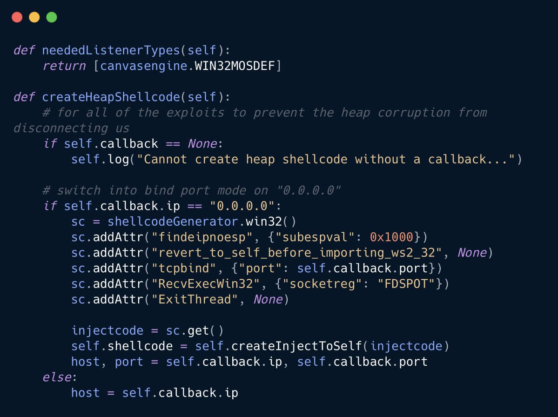Click the yellow minimize window dot
Image resolution: width=558 pixels, height=417 pixels.
[x=34, y=17]
